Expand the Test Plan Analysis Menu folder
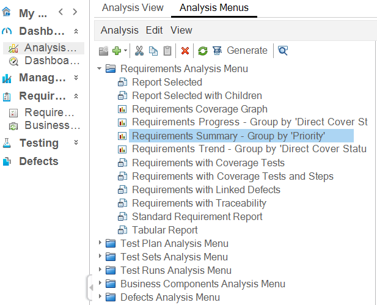377x305 pixels. pos(100,244)
